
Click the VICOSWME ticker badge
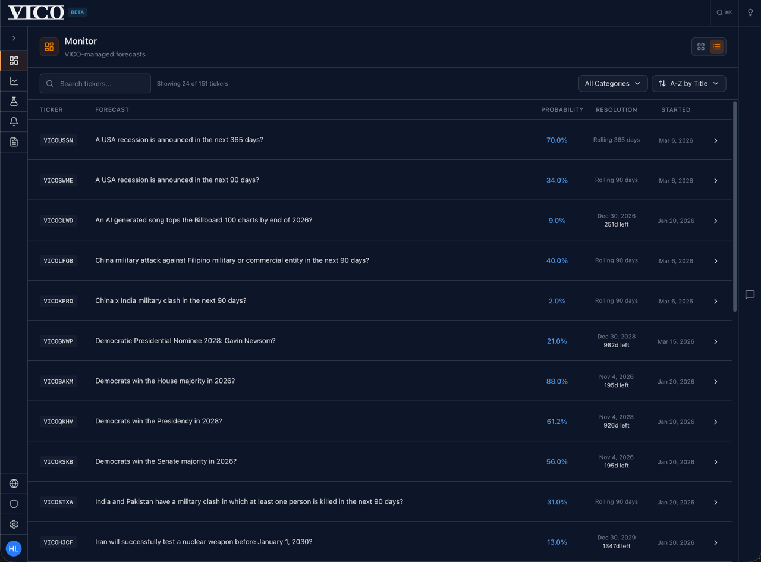click(x=58, y=180)
